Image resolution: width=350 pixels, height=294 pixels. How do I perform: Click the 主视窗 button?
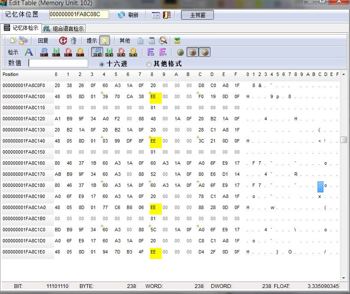pyautogui.click(x=197, y=15)
